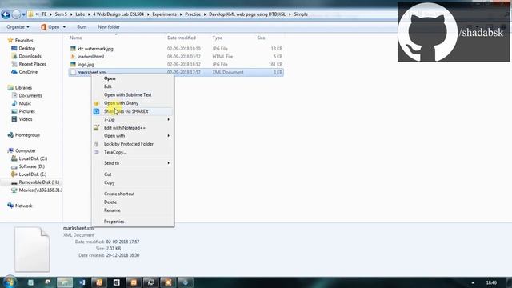Click the Forward navigation arrow
The image size is (512, 288).
tap(16, 14)
